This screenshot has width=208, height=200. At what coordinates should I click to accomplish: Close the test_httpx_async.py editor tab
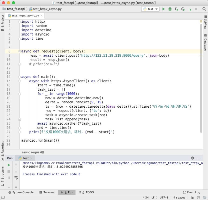42,16
